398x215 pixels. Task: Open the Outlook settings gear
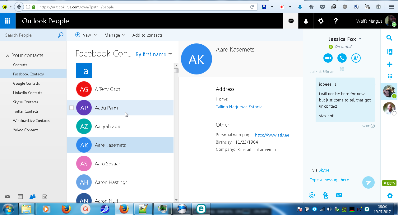[321, 21]
